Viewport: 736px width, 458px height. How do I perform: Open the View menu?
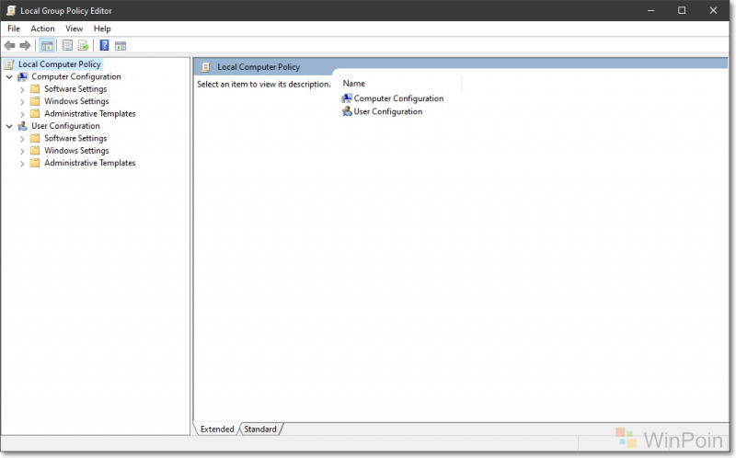(x=75, y=29)
